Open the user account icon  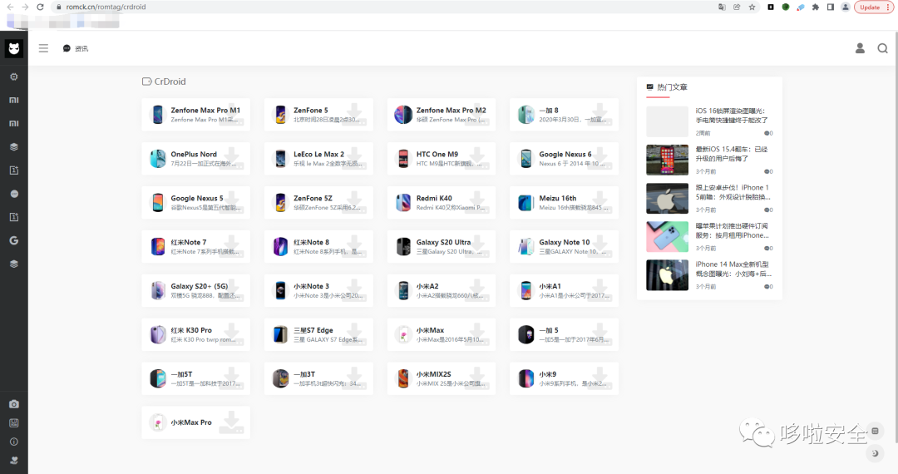click(860, 49)
